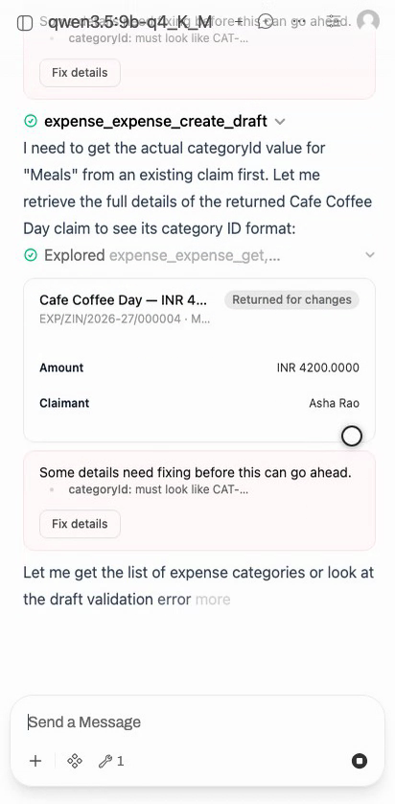Viewport: 395px width, 804px height.
Task: Click the green check next to Explored
Action: click(x=31, y=255)
